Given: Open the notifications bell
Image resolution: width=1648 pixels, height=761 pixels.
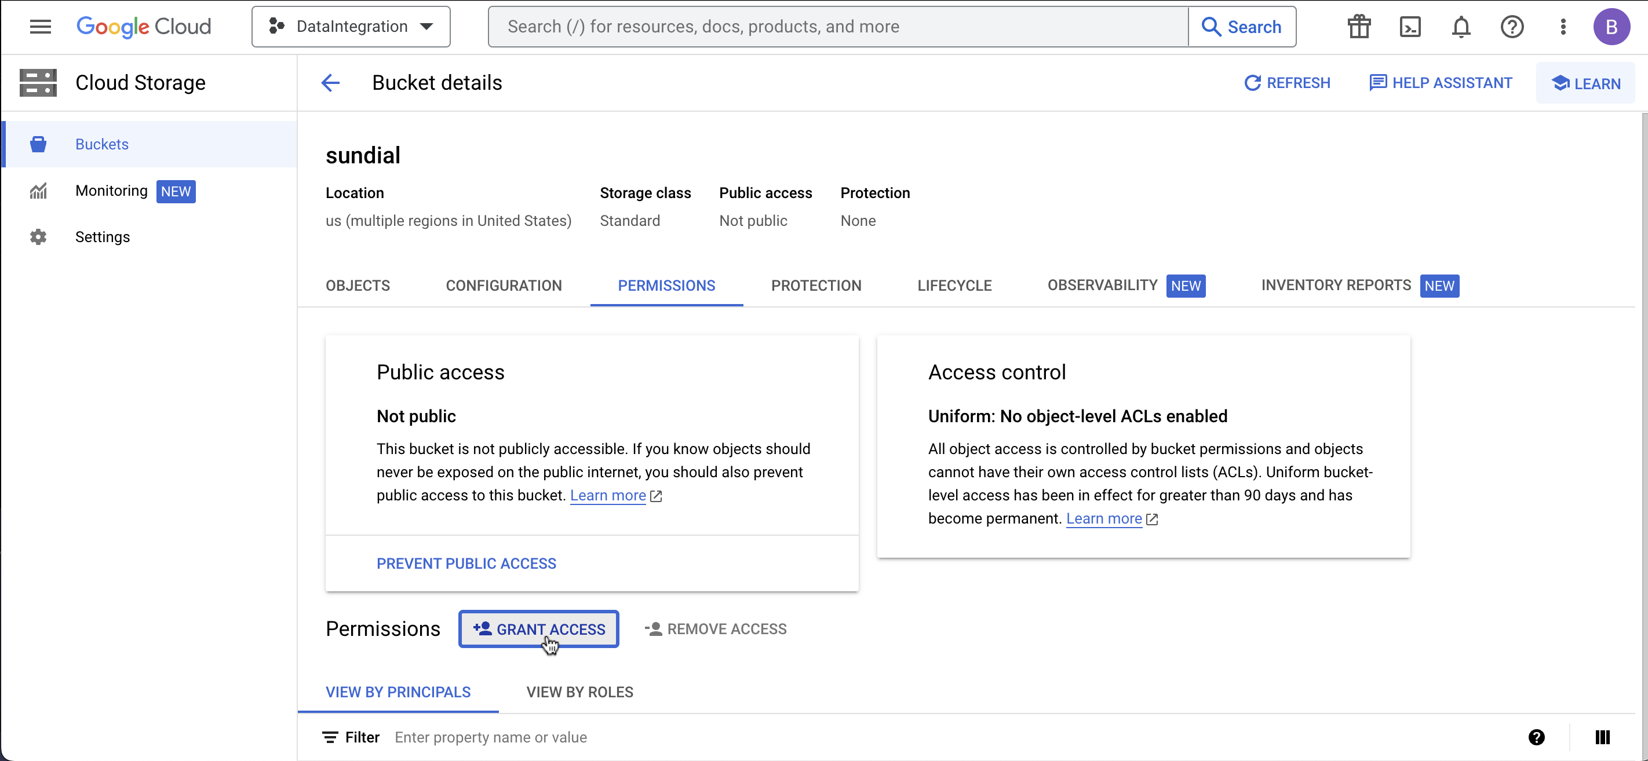Looking at the screenshot, I should (1461, 26).
